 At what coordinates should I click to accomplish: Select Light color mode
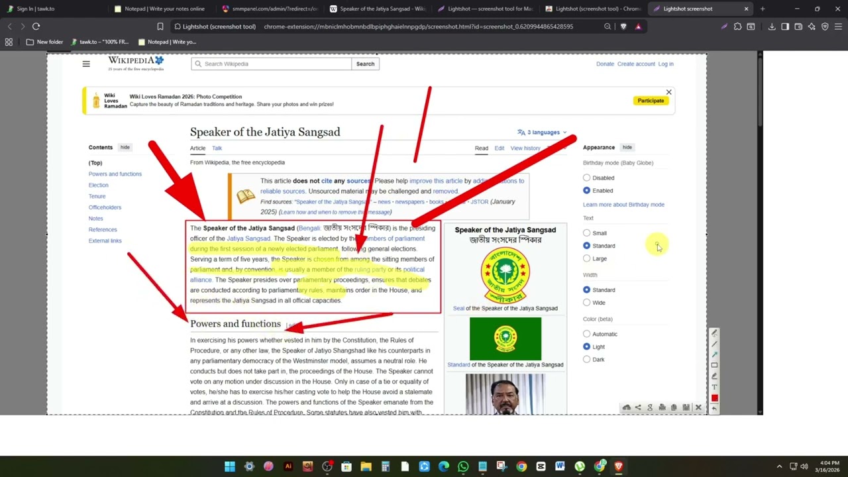[586, 346]
